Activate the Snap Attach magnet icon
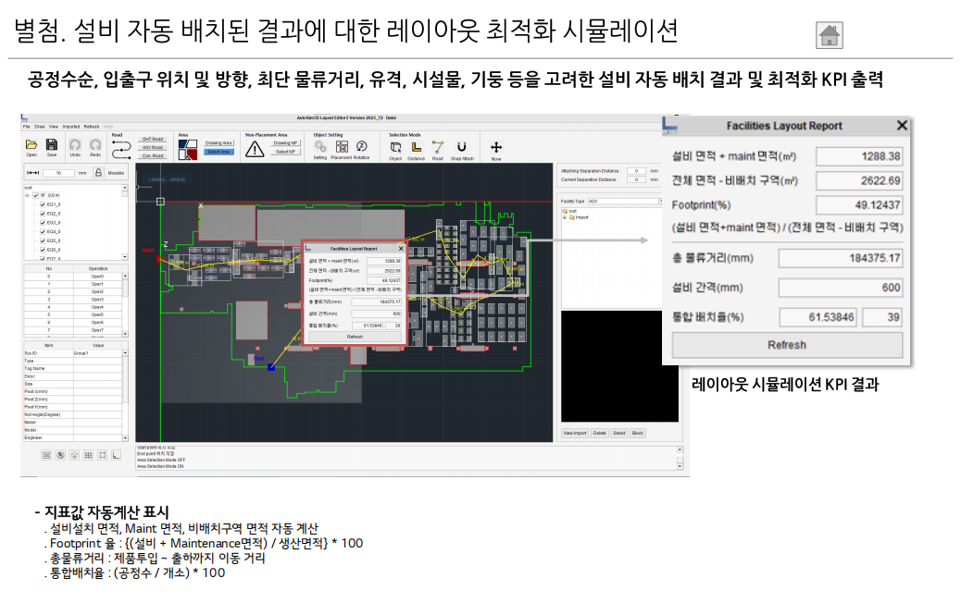961x615 pixels. [462, 146]
